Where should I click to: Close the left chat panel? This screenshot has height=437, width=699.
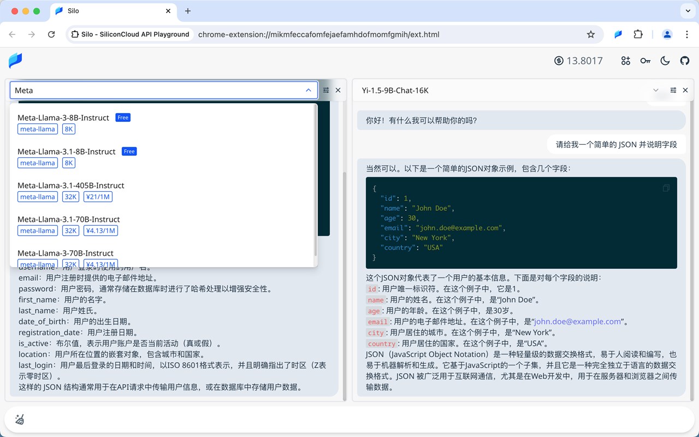tap(338, 90)
